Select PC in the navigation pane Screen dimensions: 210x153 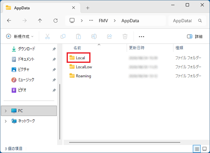29,111
